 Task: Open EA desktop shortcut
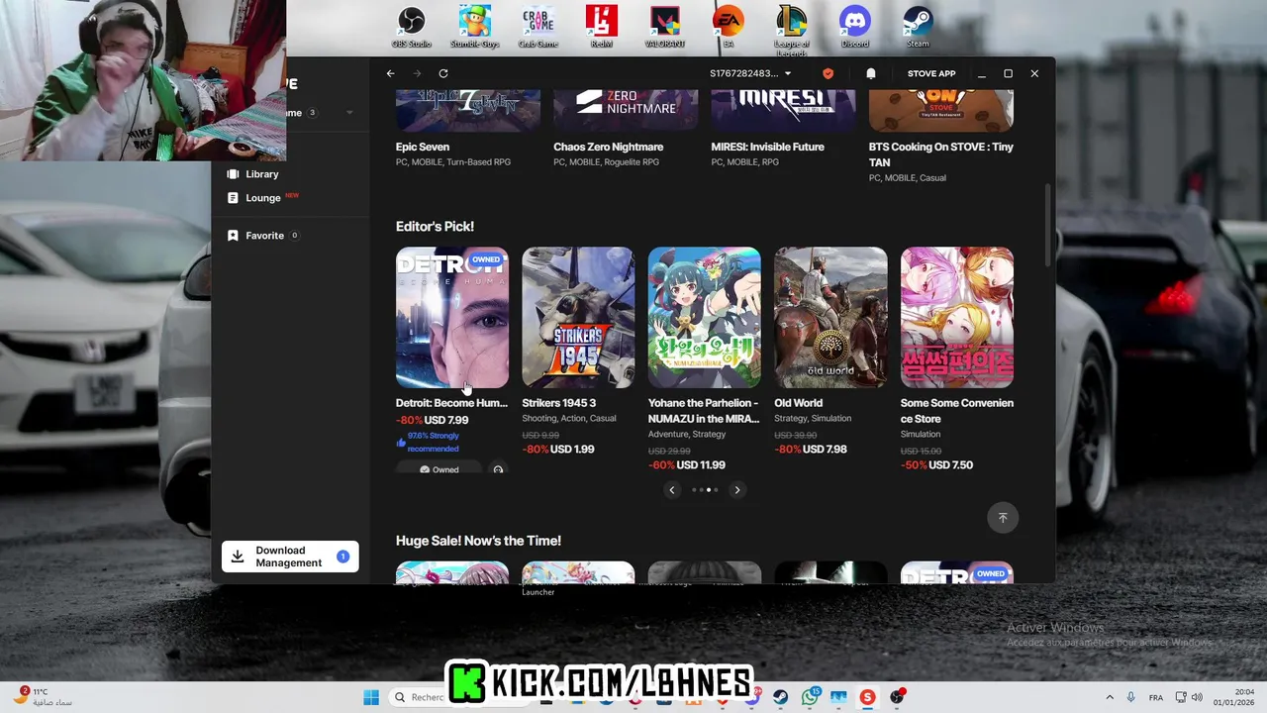(x=729, y=28)
